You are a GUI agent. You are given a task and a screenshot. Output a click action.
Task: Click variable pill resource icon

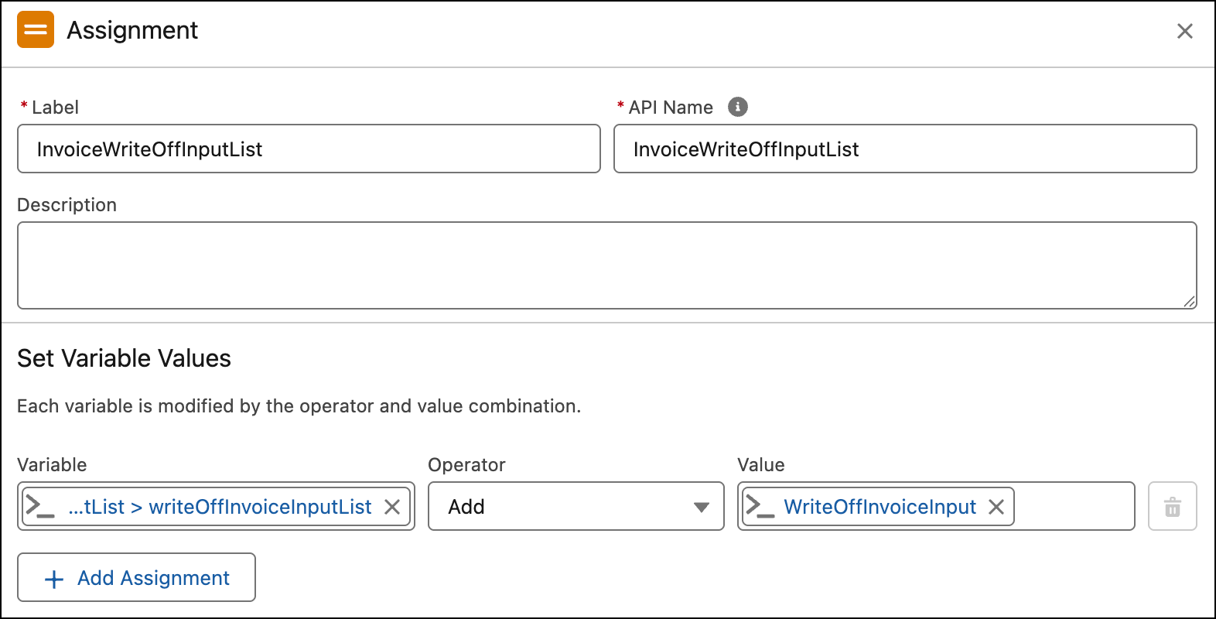40,506
